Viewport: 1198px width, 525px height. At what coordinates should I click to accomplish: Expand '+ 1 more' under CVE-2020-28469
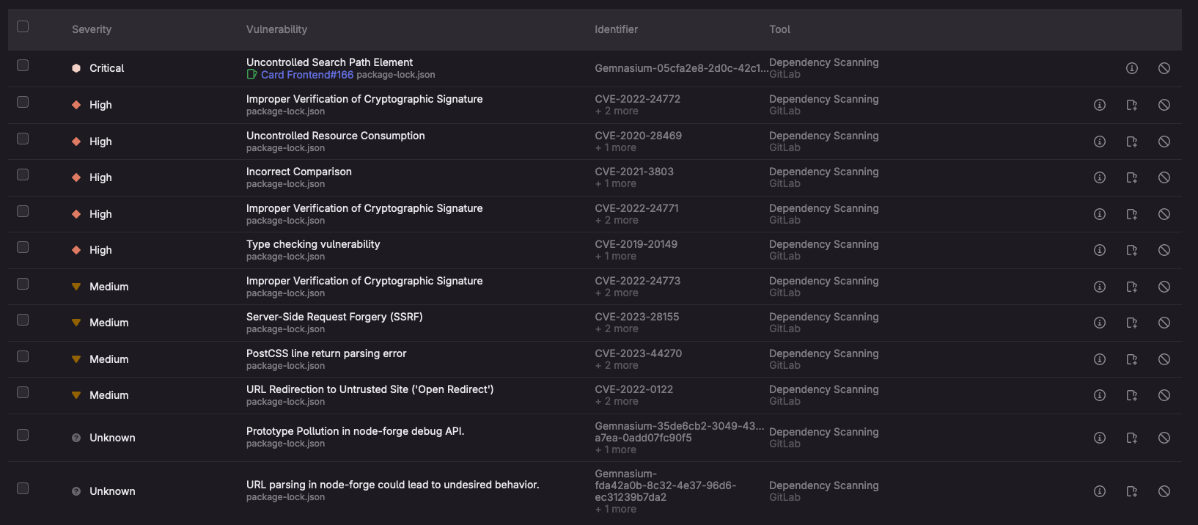pyautogui.click(x=616, y=148)
